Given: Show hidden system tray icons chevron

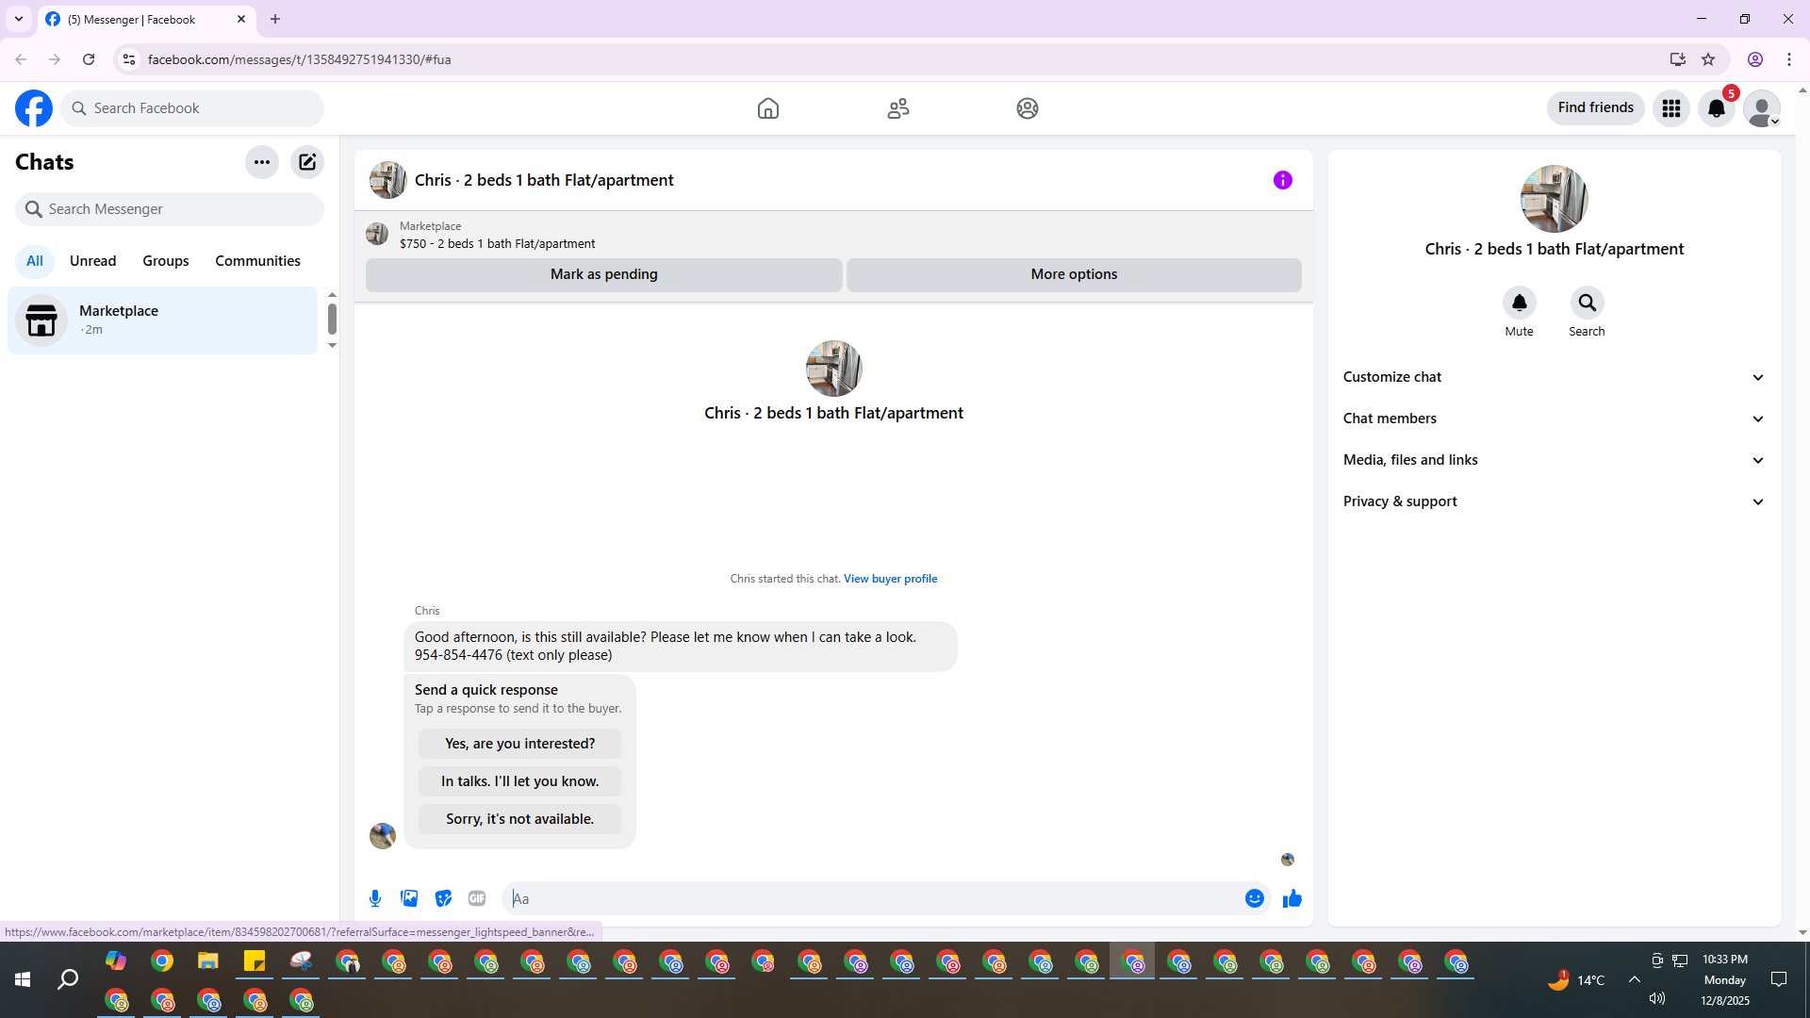Looking at the screenshot, I should 1635,979.
